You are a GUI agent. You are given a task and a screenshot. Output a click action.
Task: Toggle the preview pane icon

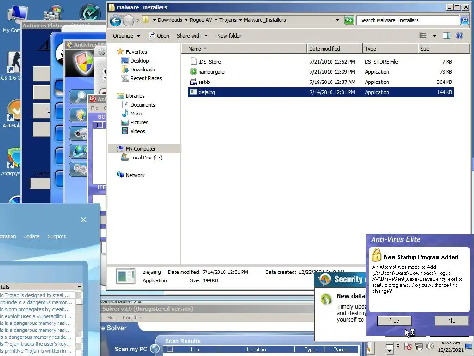[x=447, y=36]
